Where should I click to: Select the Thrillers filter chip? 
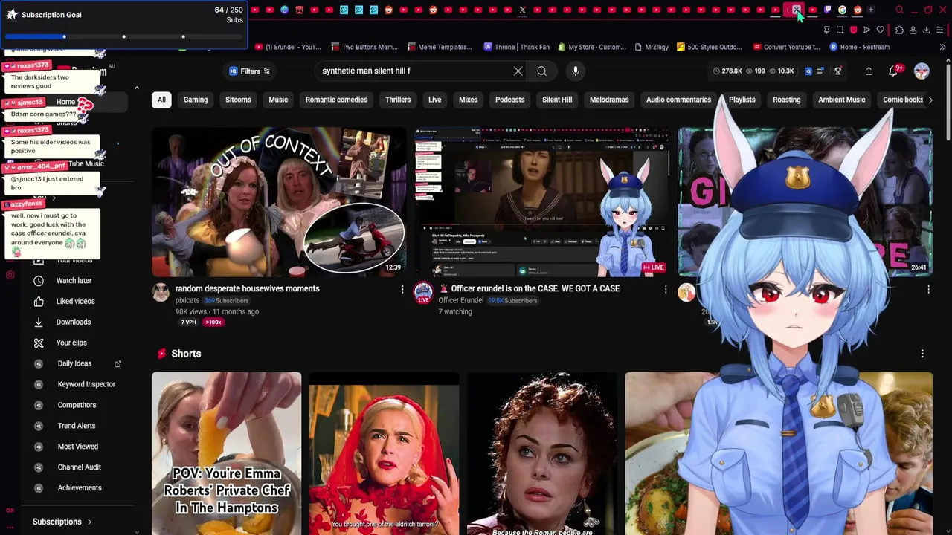click(x=398, y=100)
